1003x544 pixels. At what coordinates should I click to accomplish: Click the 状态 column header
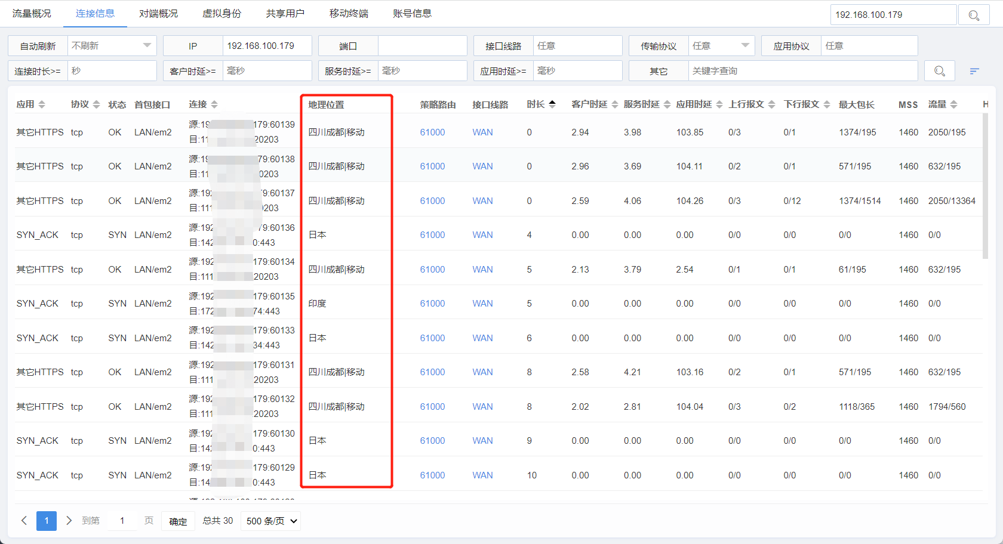[x=117, y=104]
